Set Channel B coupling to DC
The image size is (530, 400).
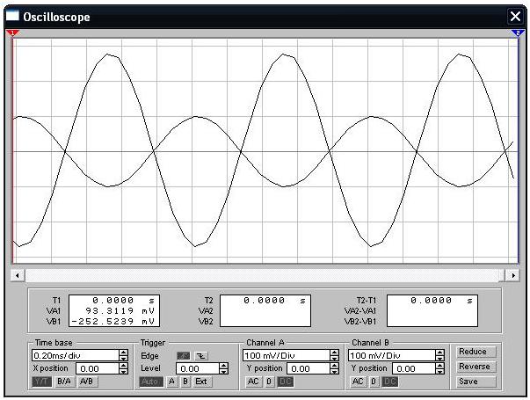pos(389,382)
